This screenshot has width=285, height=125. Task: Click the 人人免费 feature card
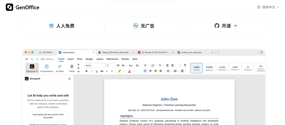pos(61,26)
